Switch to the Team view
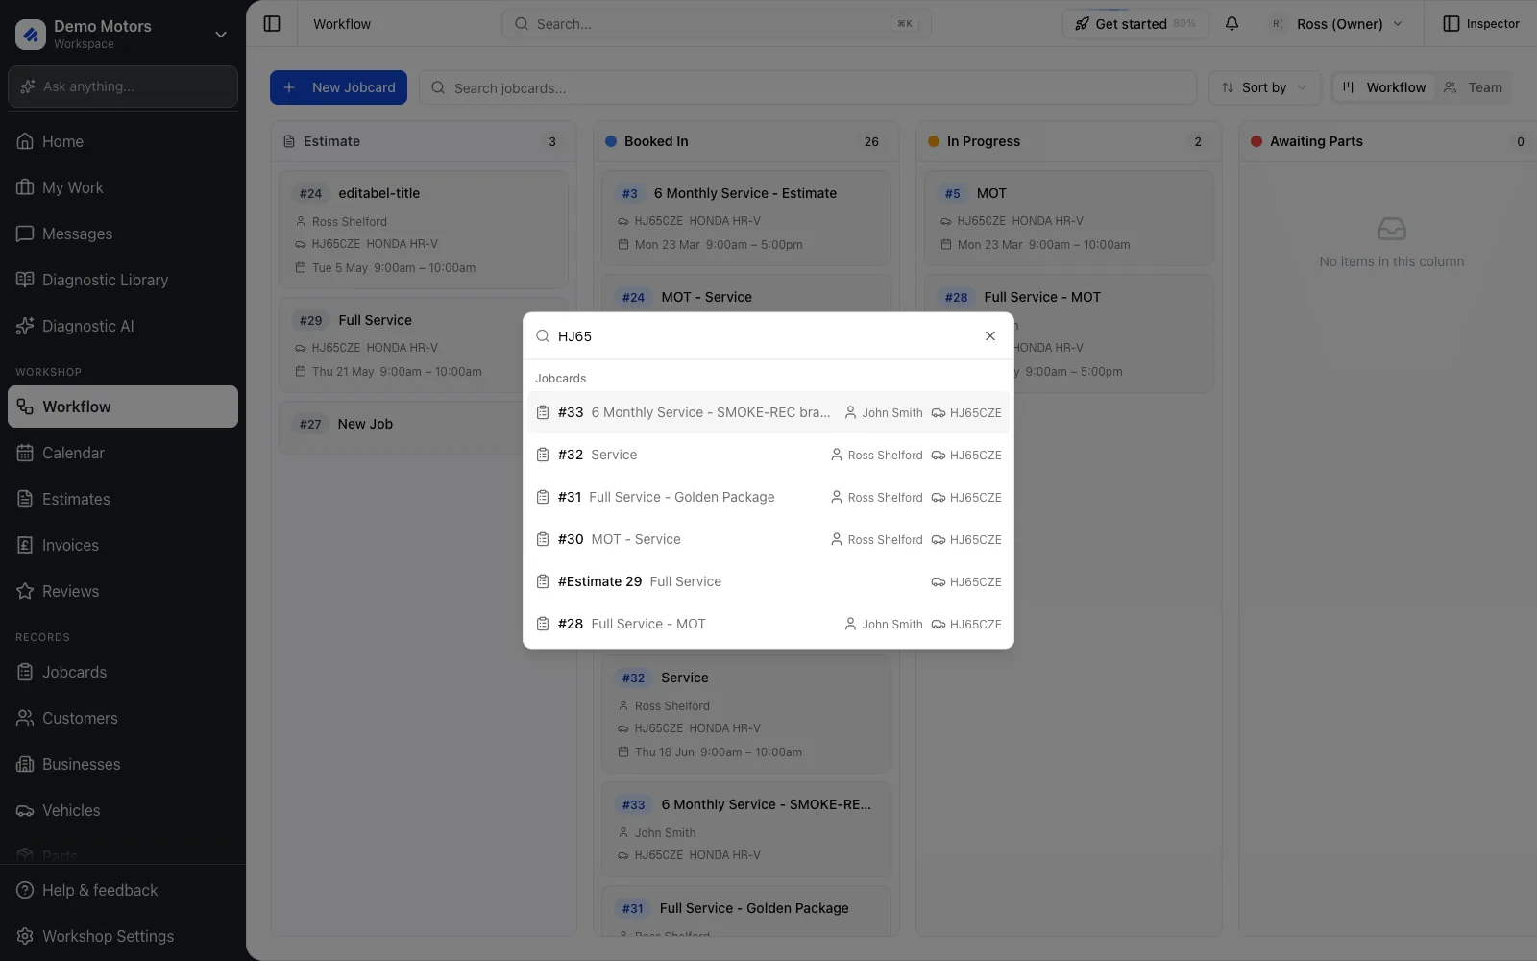Screen dimensions: 1537x961 click(x=1474, y=87)
